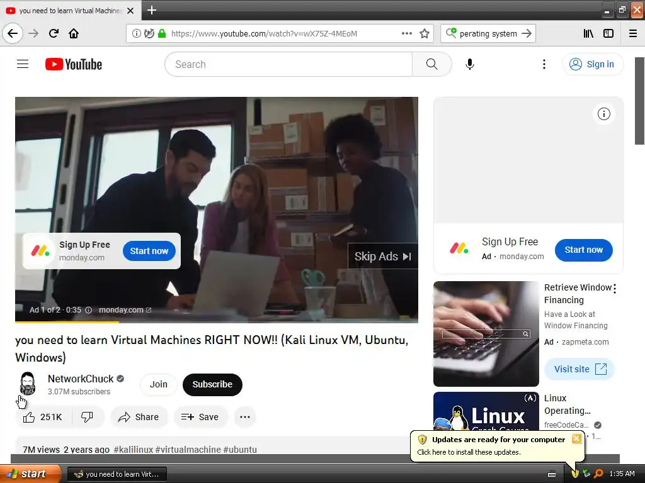Reload the current page
The height and width of the screenshot is (483, 645).
pyautogui.click(x=54, y=33)
